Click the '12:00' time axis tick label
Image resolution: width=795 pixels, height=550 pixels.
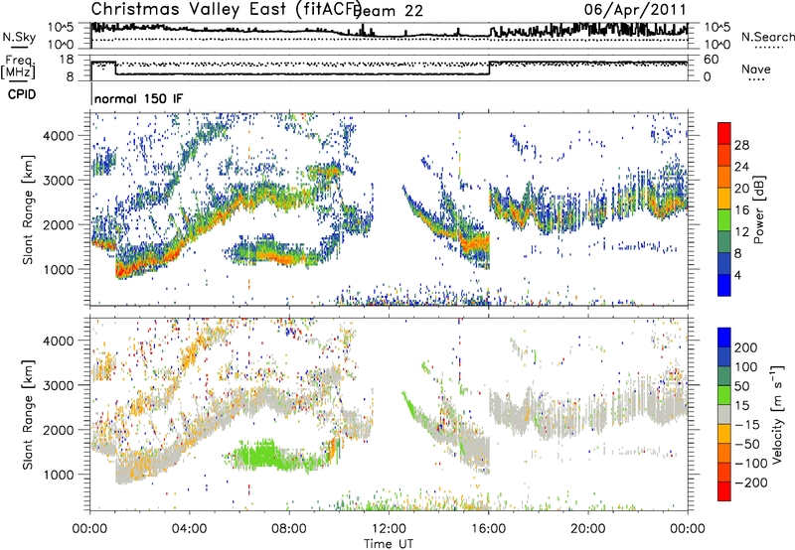tap(389, 529)
